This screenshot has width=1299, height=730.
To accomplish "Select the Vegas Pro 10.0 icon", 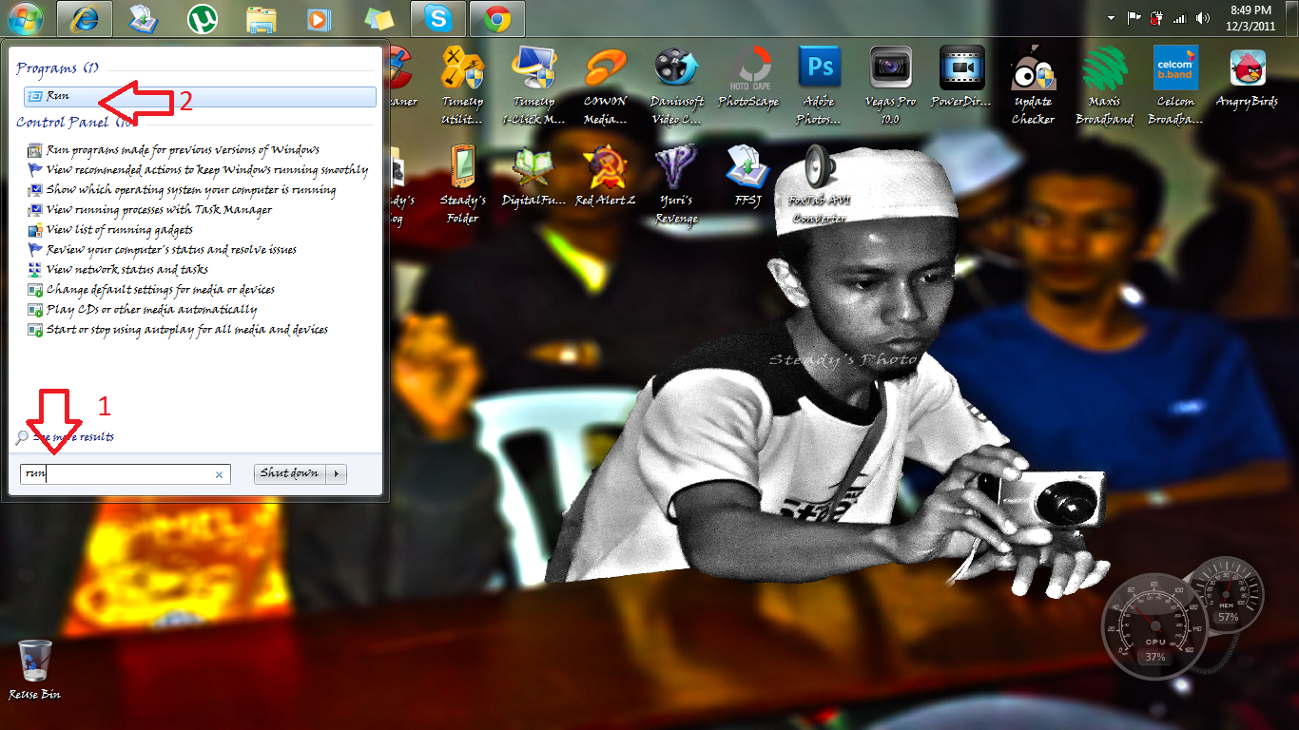I will pos(891,86).
